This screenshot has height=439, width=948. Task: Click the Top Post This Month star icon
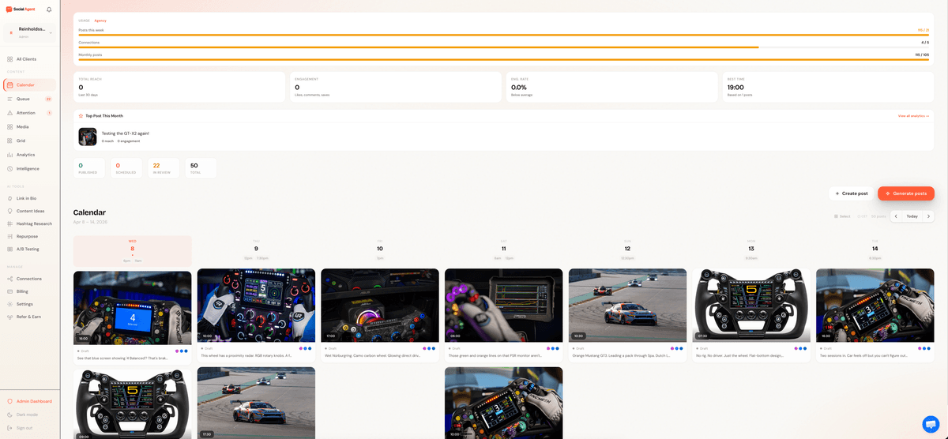point(81,116)
